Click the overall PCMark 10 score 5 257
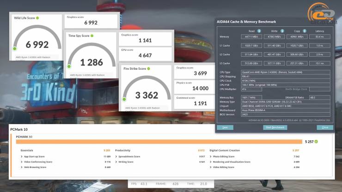342x192 pixels. 309,142
